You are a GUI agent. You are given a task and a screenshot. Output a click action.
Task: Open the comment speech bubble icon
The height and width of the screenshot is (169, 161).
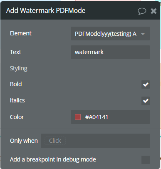point(142,11)
